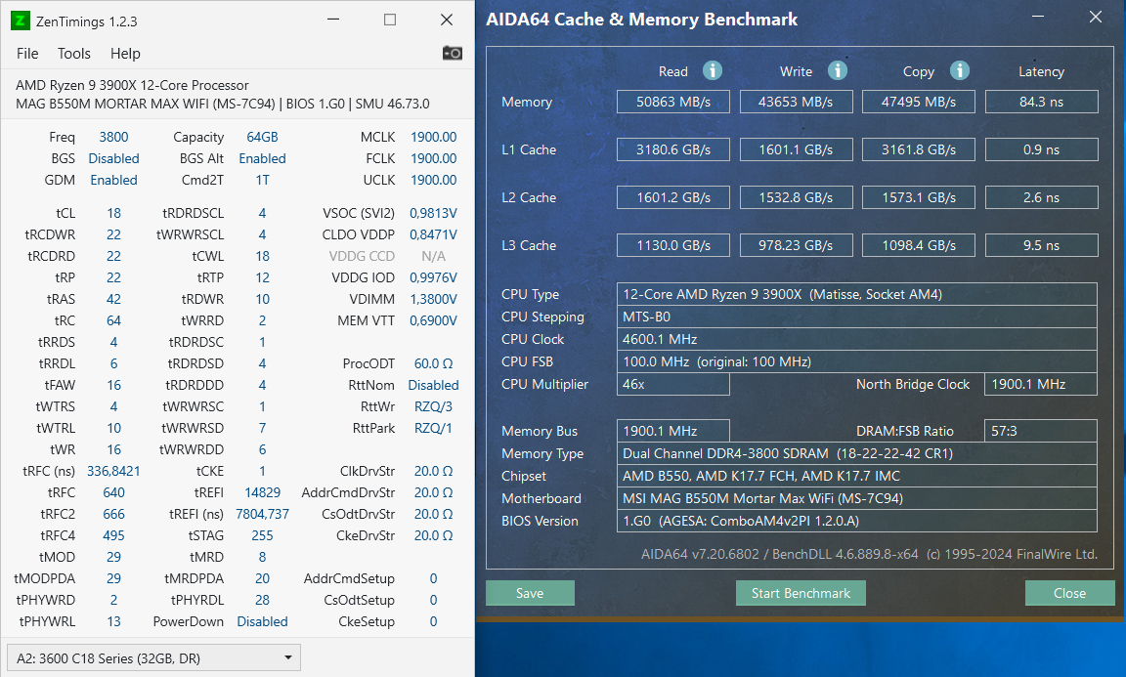The width and height of the screenshot is (1126, 677).
Task: Maximize the ZenTimings window
Action: (390, 21)
